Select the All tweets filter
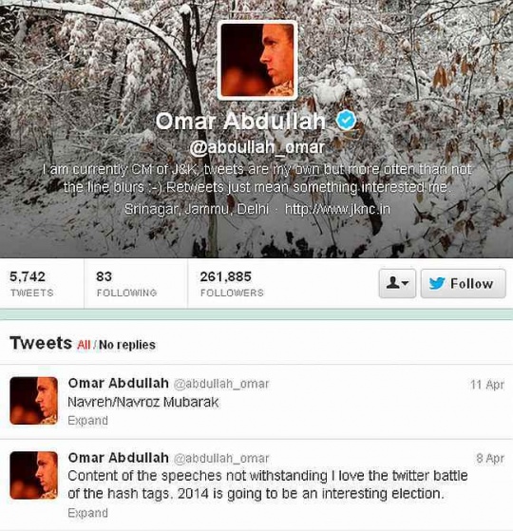This screenshot has height=531, width=513. (84, 345)
